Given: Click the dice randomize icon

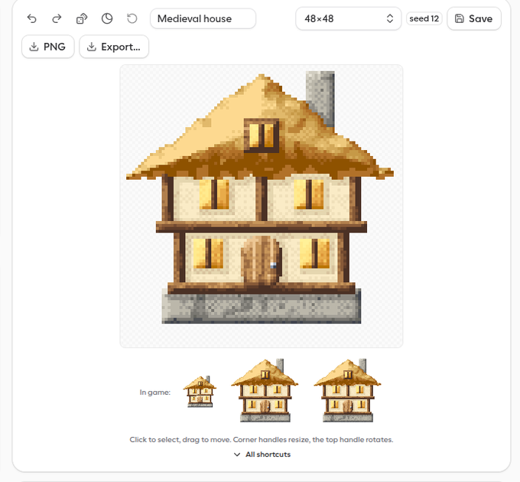Looking at the screenshot, I should click(x=82, y=18).
